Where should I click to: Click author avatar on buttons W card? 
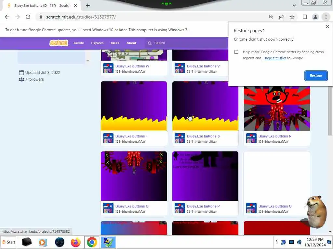tap(108, 68)
